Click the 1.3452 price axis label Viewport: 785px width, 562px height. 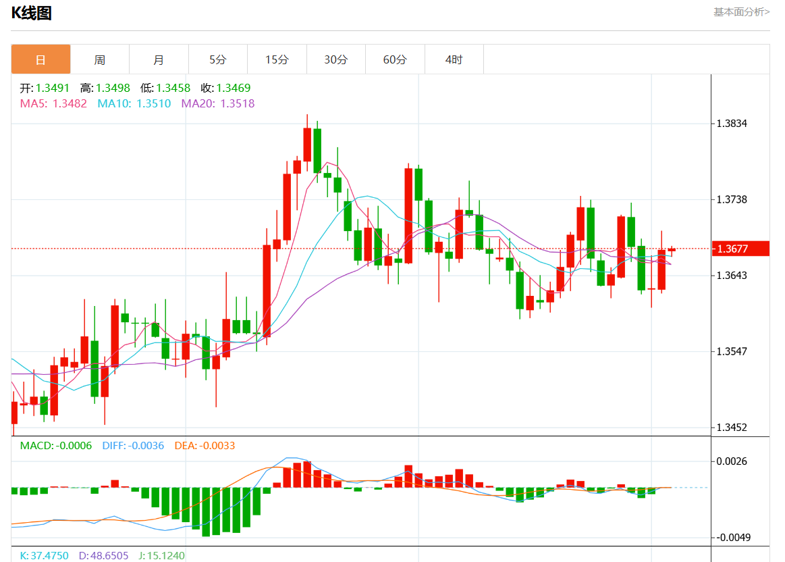click(x=732, y=428)
